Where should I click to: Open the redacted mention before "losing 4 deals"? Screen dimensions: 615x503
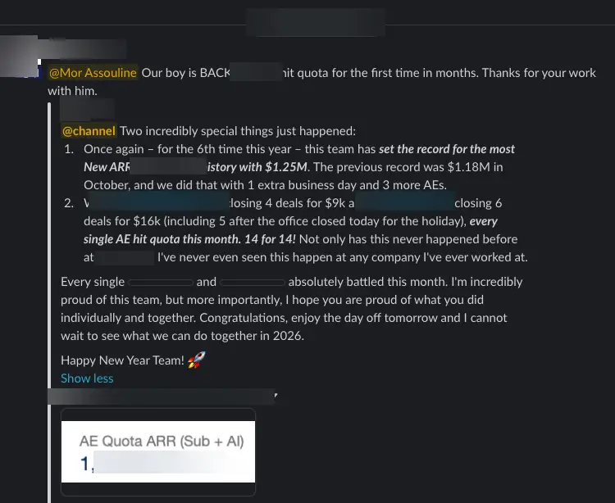click(159, 202)
